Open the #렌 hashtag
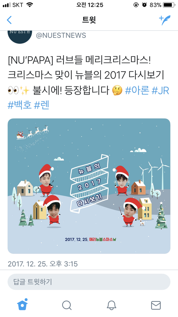Image resolution: width=178 pixels, height=317 pixels. (42, 105)
